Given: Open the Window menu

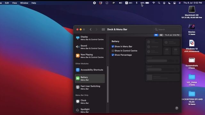Looking at the screenshot, I should click(x=24, y=3).
